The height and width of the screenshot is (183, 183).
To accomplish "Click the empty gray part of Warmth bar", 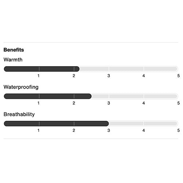I will [128, 69].
